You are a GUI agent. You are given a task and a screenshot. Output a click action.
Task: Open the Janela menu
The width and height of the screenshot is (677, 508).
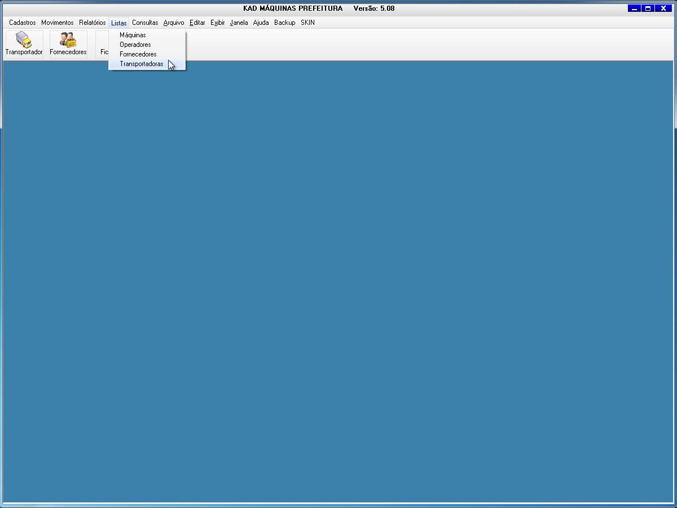coord(239,23)
